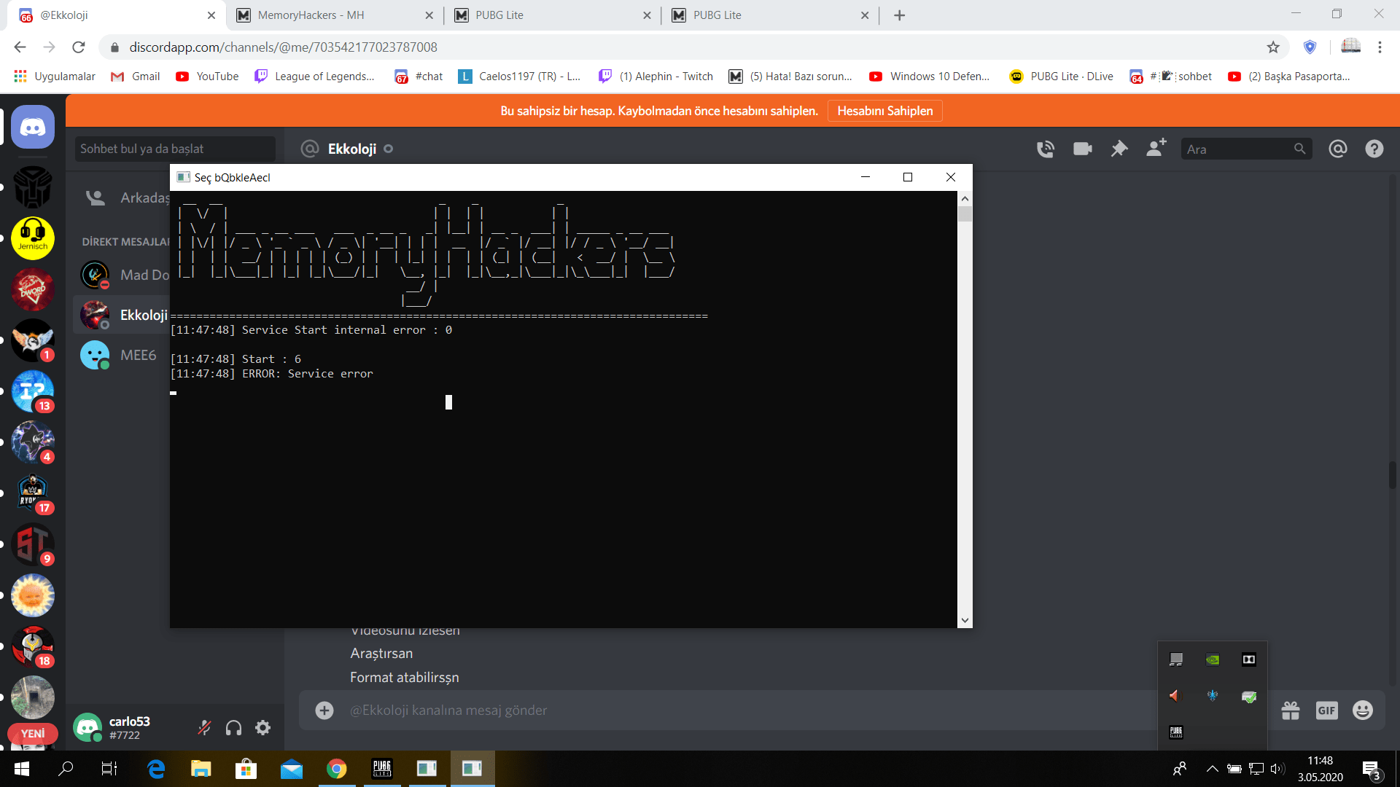Show hidden tray icons chevron
The width and height of the screenshot is (1400, 787).
tap(1212, 769)
